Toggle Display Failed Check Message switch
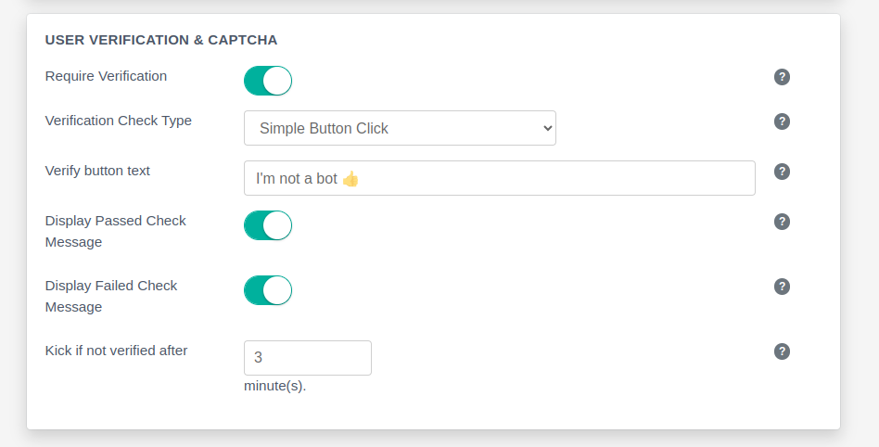 pyautogui.click(x=268, y=290)
